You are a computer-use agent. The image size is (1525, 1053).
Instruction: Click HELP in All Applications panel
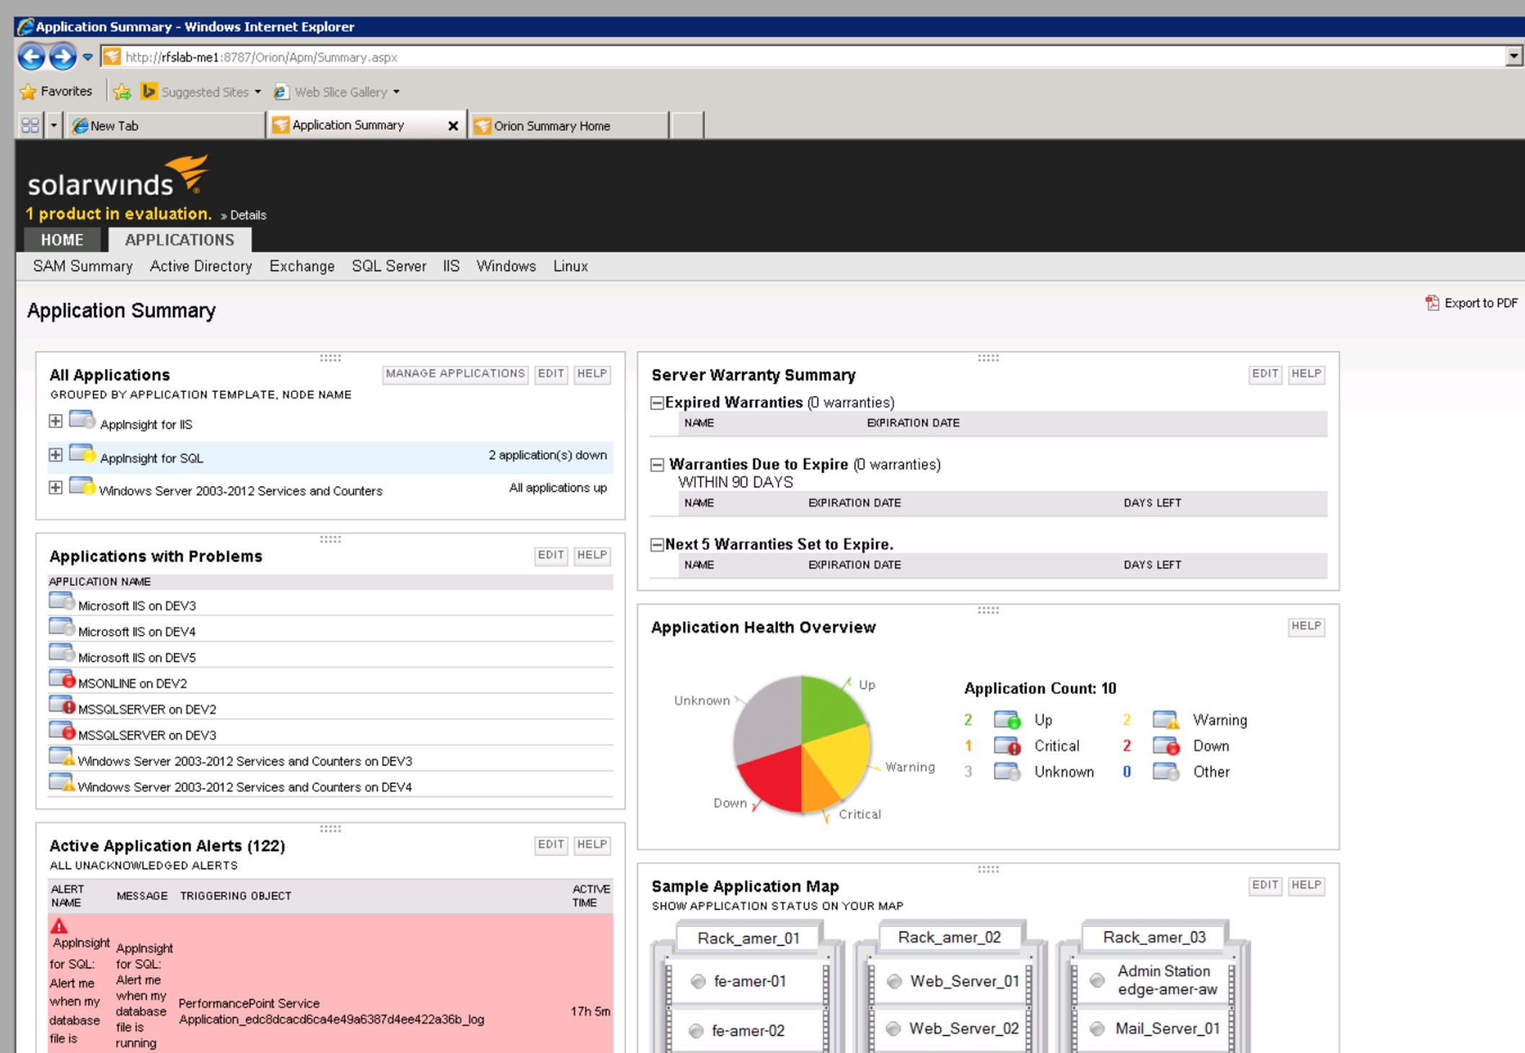[x=592, y=374]
